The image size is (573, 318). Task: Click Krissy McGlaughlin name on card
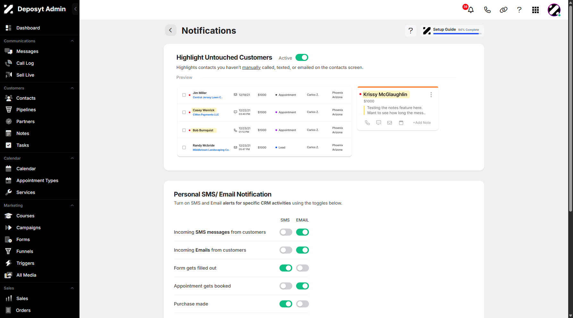click(385, 94)
